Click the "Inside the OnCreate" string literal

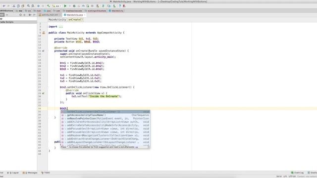[104, 96]
